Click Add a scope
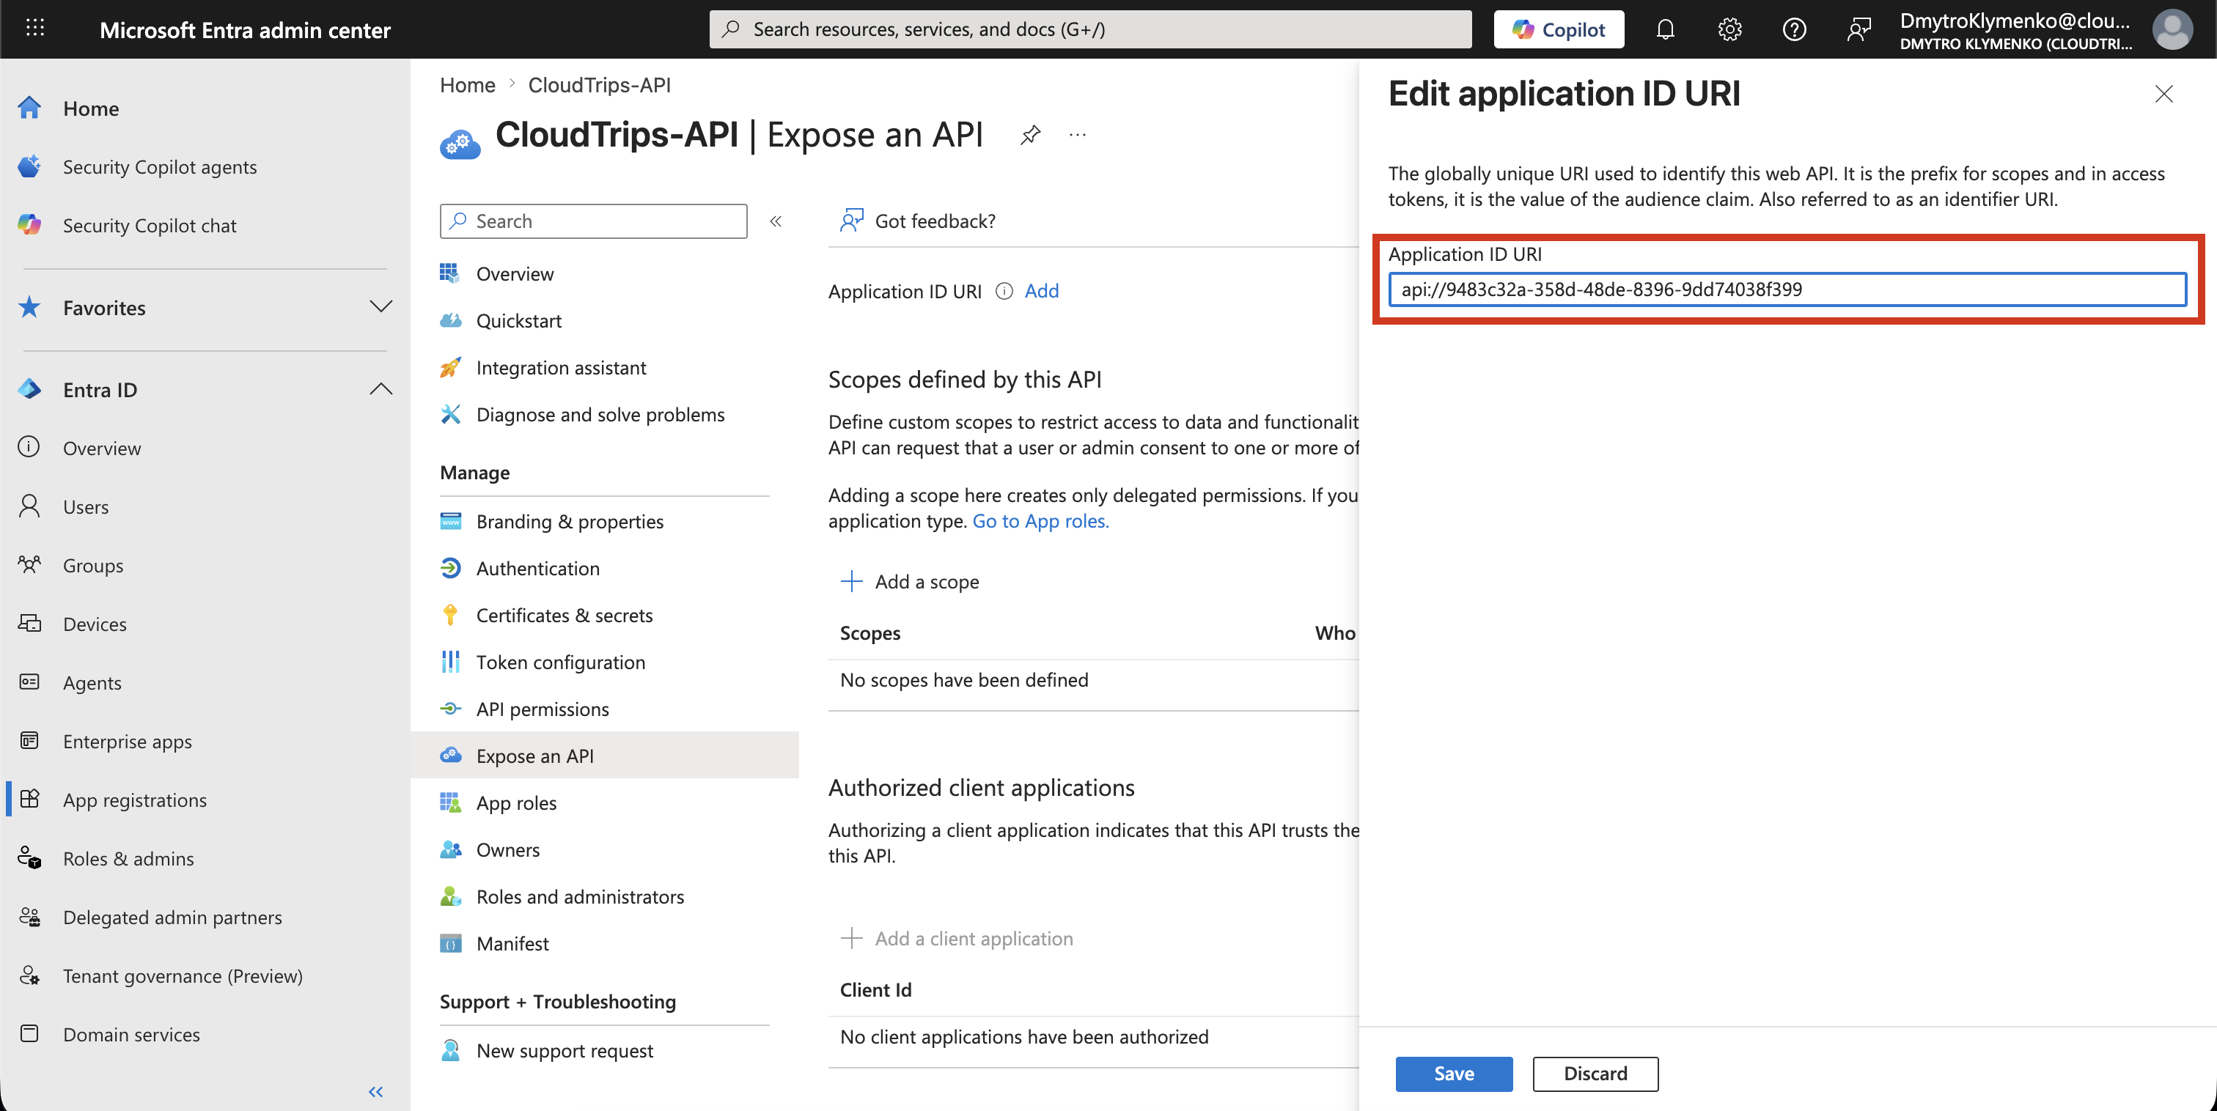Viewport: 2217px width, 1111px height. pyautogui.click(x=910, y=582)
